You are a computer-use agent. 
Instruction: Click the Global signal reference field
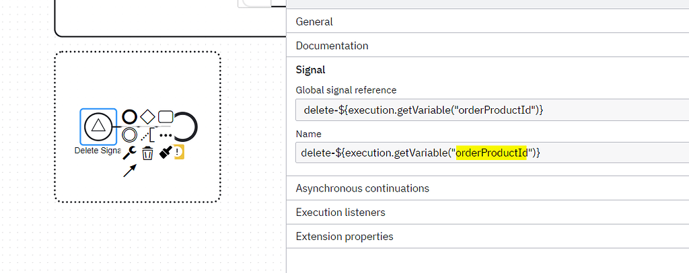point(491,110)
